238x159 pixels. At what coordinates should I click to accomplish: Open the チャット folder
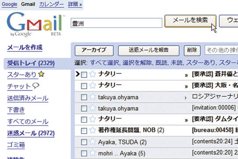19,87
